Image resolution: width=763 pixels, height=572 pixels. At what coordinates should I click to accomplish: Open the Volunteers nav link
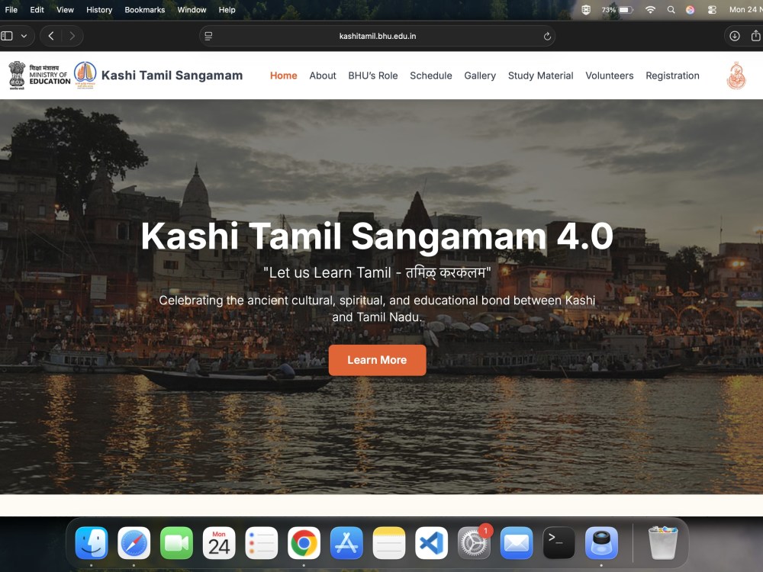pos(609,76)
